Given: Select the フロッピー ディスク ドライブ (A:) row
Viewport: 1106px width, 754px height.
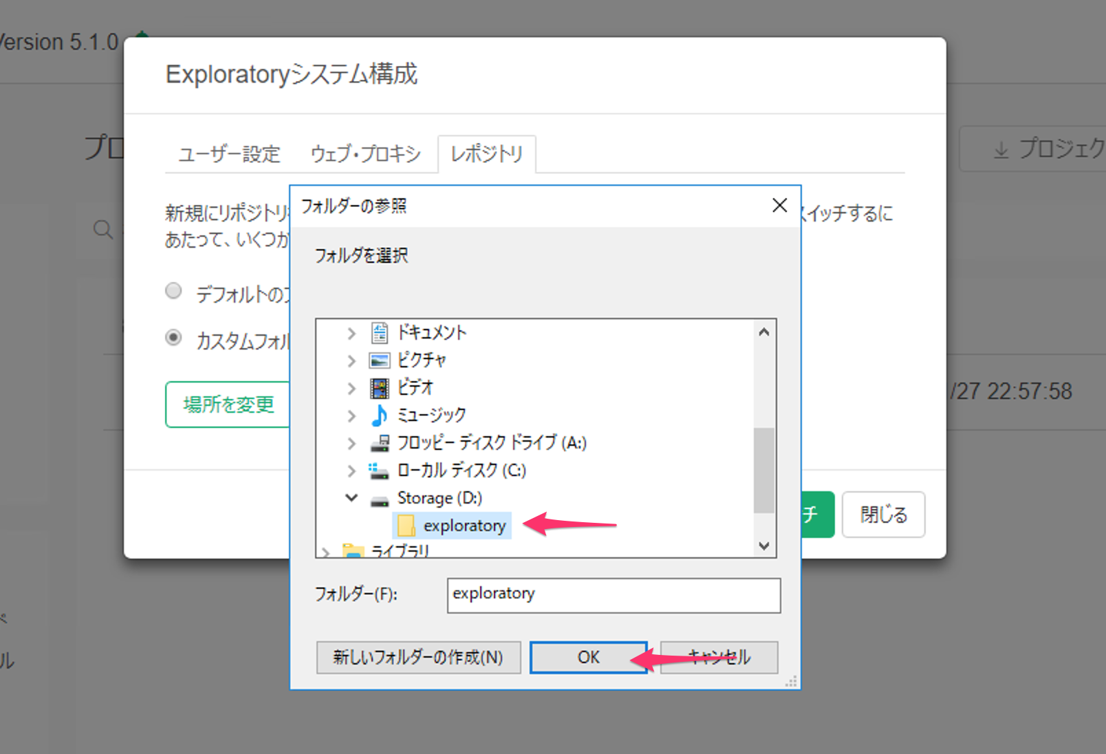Looking at the screenshot, I should [x=479, y=443].
